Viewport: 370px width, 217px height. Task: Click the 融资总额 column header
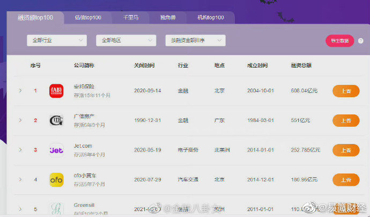301,66
